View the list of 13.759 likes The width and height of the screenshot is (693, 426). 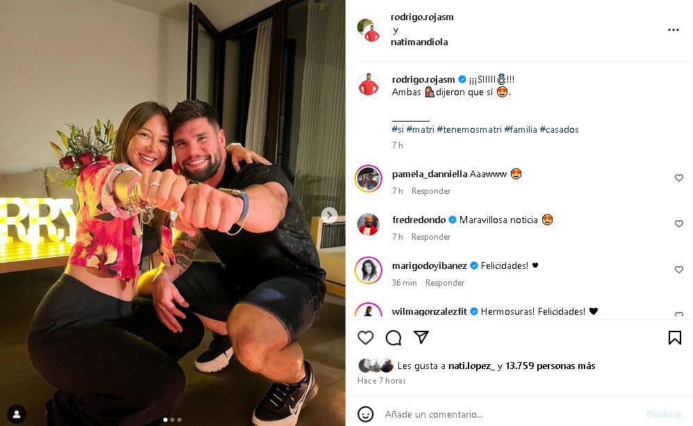(x=550, y=366)
